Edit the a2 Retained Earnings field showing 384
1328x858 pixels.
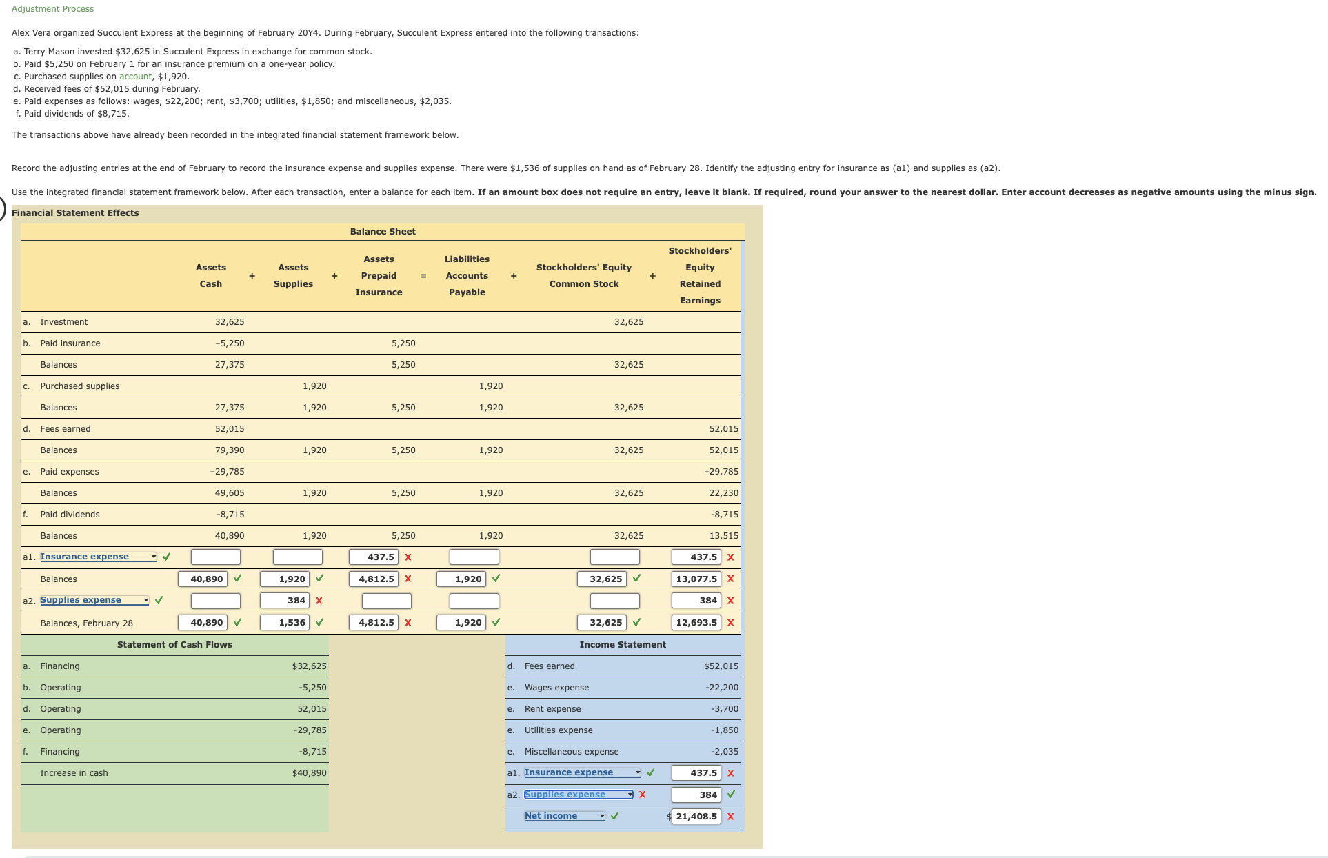(696, 601)
